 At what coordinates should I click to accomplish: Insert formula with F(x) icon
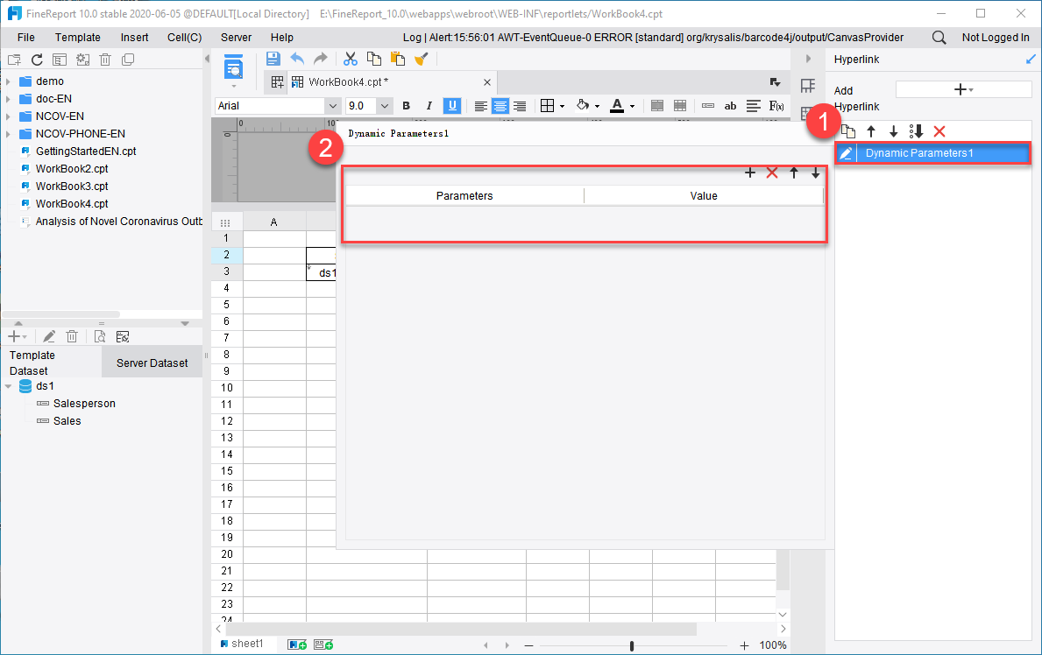tap(776, 106)
